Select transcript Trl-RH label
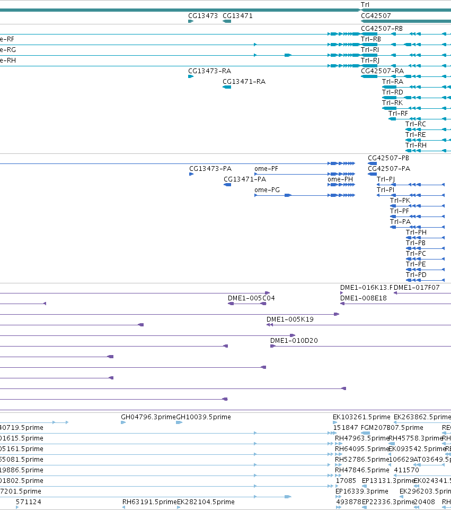Screen dimensions: 451x510 (x=416, y=145)
